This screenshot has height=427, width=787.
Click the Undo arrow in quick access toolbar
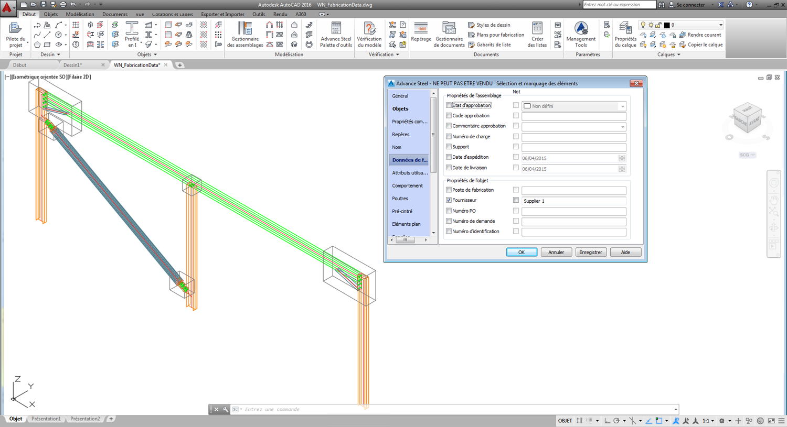pos(73,5)
